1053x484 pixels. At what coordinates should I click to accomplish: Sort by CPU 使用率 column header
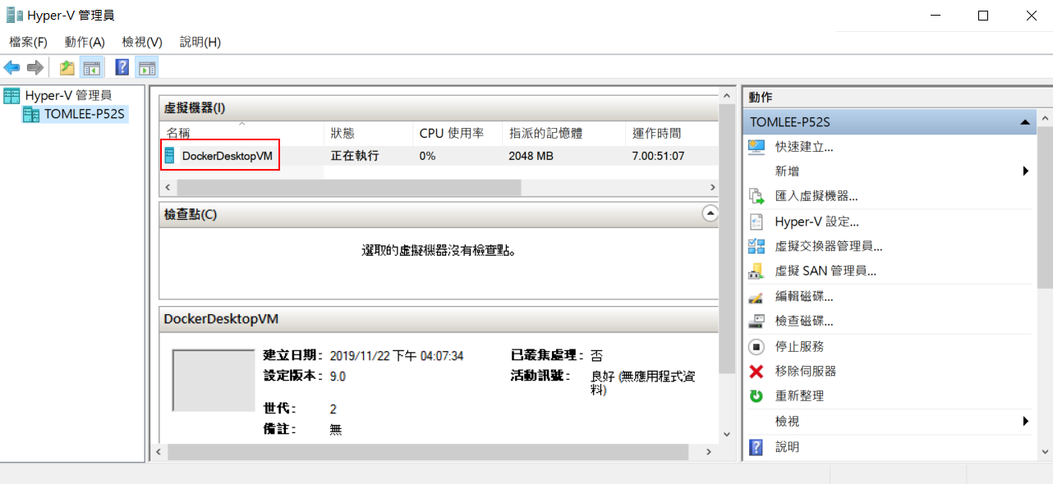pyautogui.click(x=458, y=133)
